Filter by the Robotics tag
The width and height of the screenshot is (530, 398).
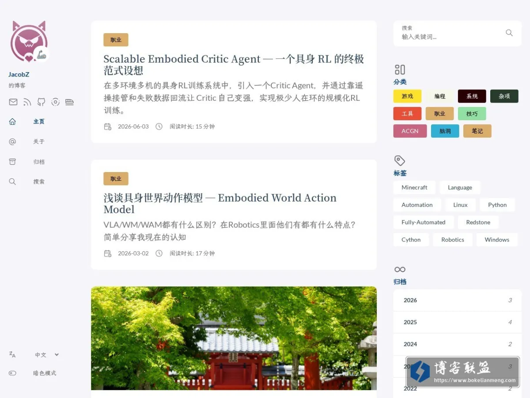(x=453, y=240)
